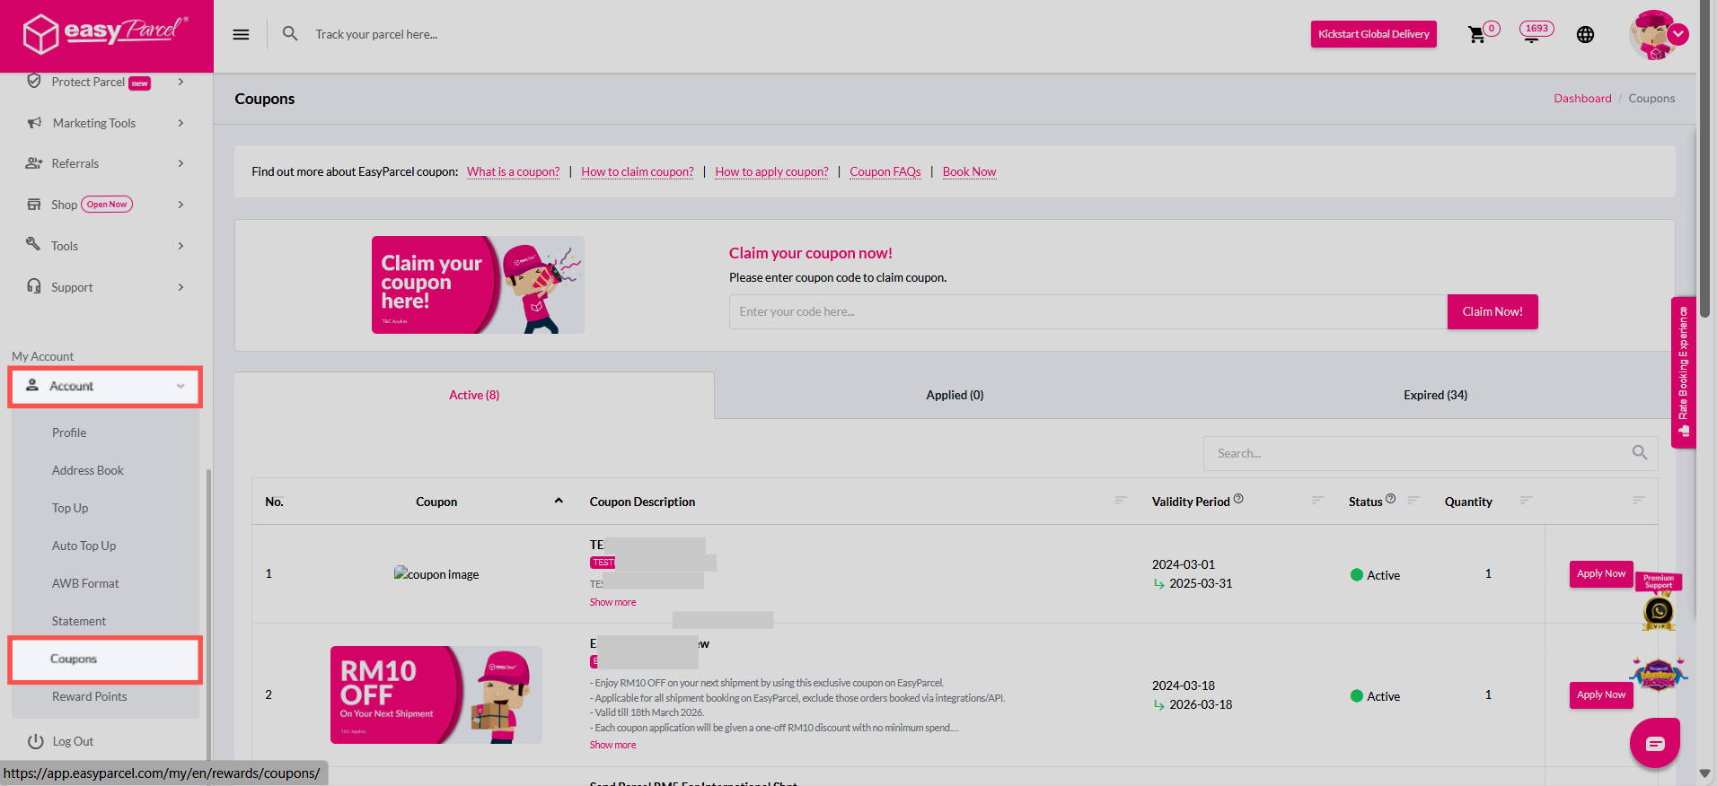This screenshot has width=1717, height=786.
Task: Click Dashboard breadcrumb link
Action: point(1582,99)
